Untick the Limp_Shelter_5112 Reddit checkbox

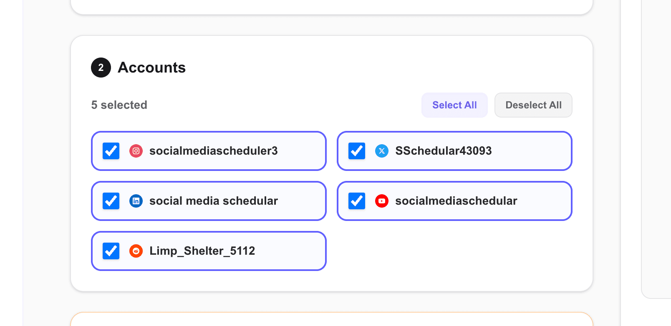coord(111,251)
